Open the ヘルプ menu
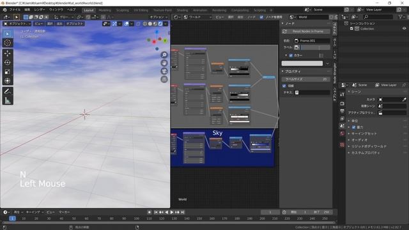 tap(71, 10)
